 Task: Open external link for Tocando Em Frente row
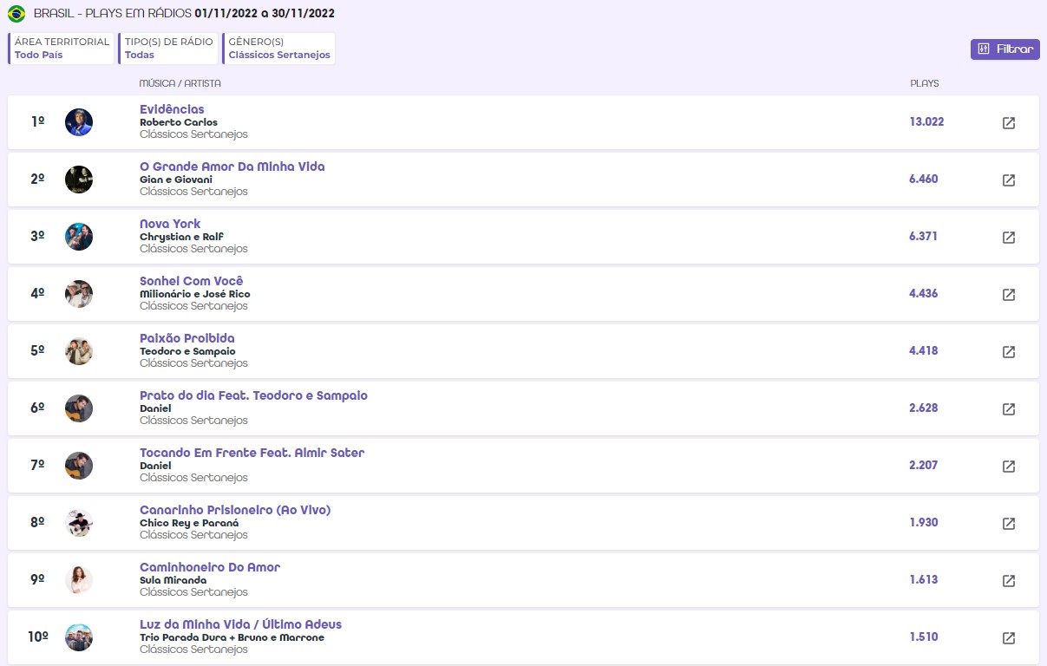(x=1009, y=467)
